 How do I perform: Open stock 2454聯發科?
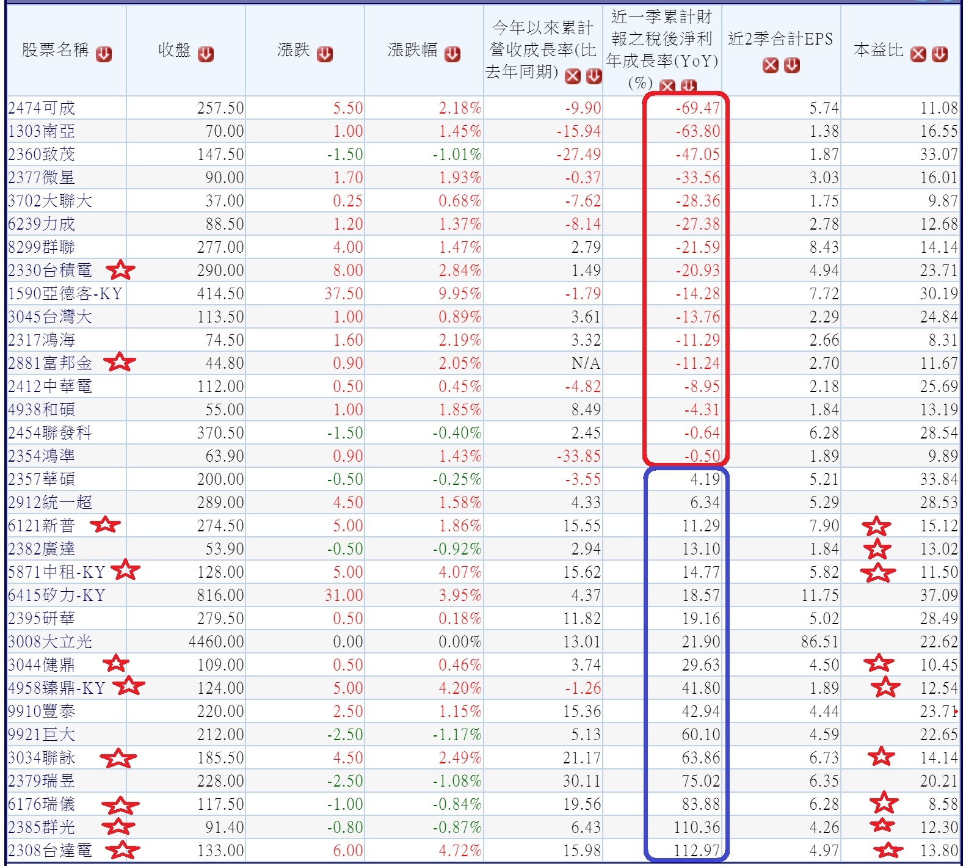(x=50, y=433)
